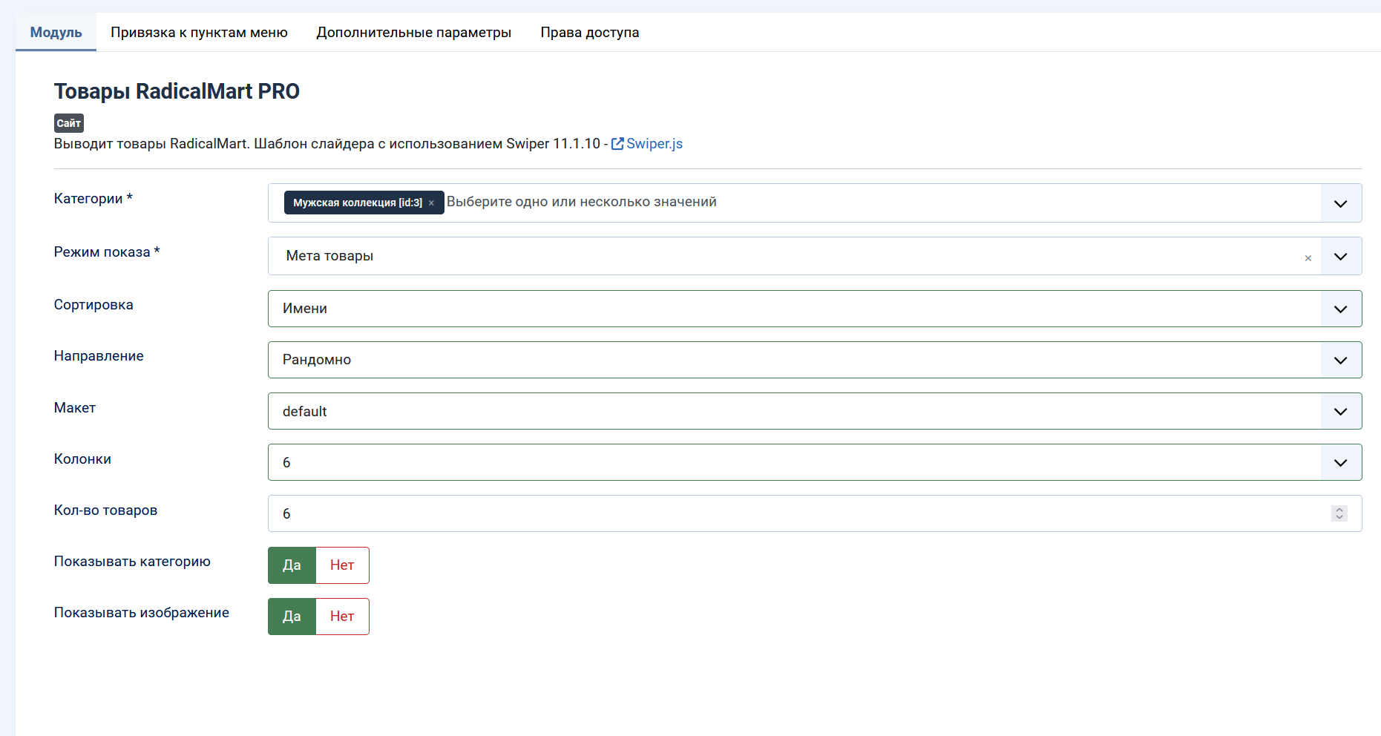
Task: Switch to the Модуль tab
Action: click(x=56, y=33)
